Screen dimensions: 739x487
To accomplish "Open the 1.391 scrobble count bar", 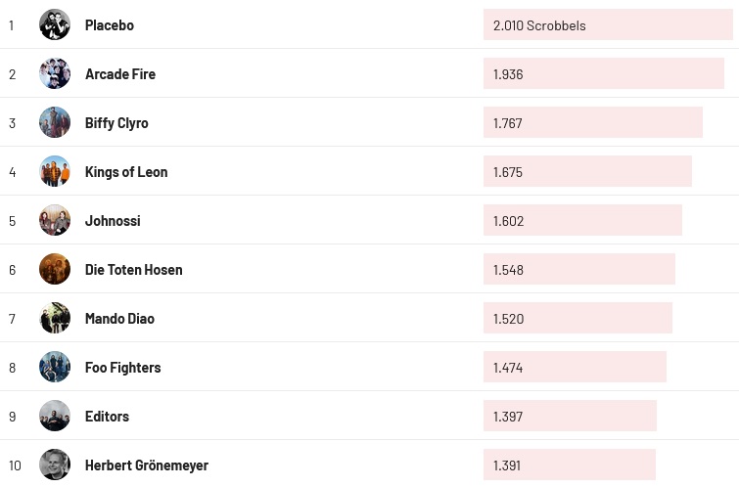I will click(570, 465).
